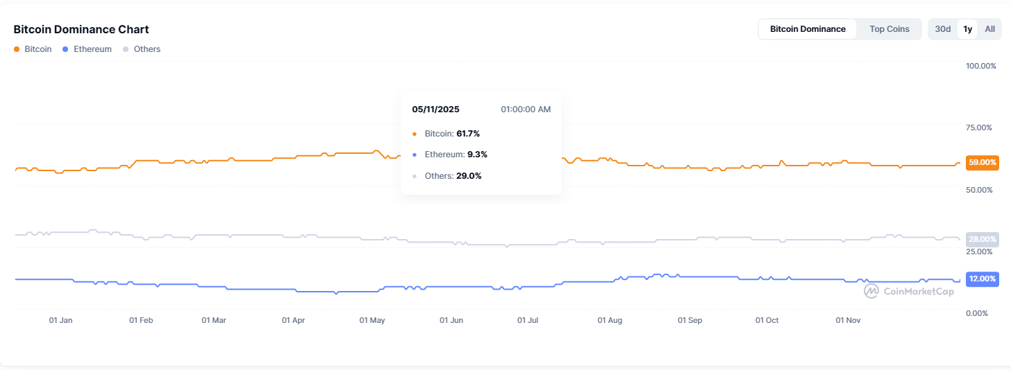Select the 30d time range
The height and width of the screenshot is (370, 1011).
[x=942, y=29]
